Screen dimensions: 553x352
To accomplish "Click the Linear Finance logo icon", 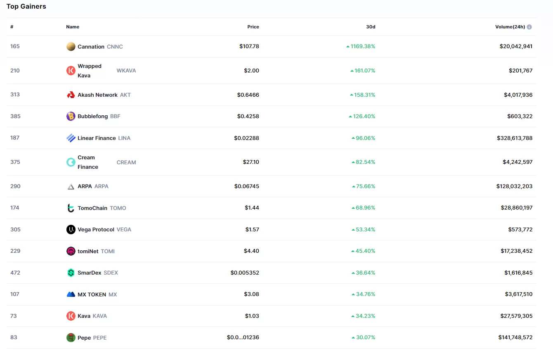I will 71,138.
